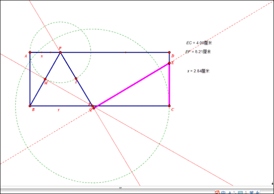The width and height of the screenshot is (274, 194).
Task: Click the label M near the small circle
Action: pyautogui.click(x=46, y=83)
